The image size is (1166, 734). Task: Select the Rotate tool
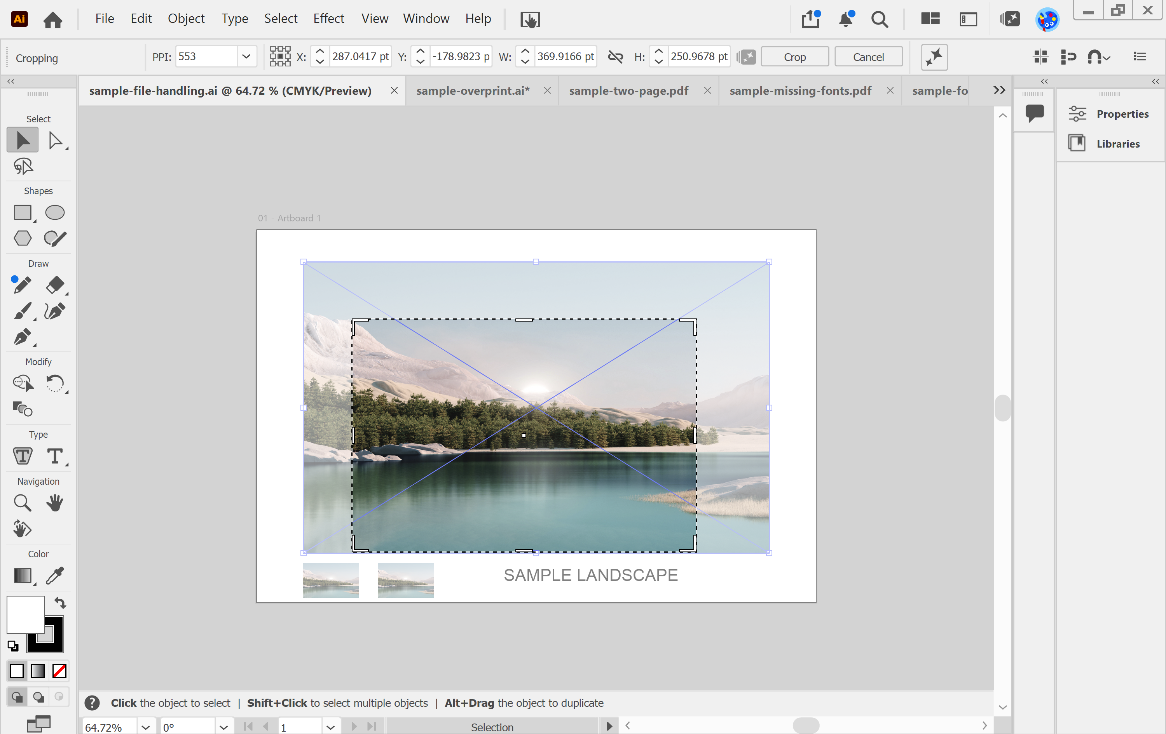click(55, 383)
